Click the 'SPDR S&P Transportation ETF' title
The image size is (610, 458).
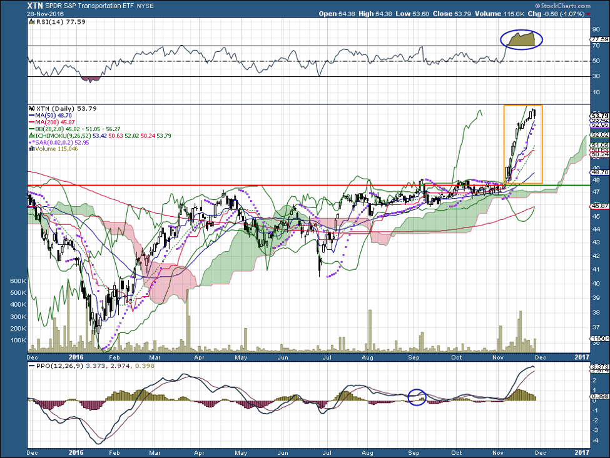[89, 6]
